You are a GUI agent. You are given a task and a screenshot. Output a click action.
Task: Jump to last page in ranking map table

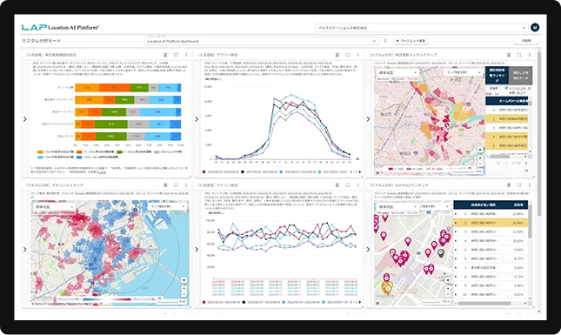click(x=526, y=171)
